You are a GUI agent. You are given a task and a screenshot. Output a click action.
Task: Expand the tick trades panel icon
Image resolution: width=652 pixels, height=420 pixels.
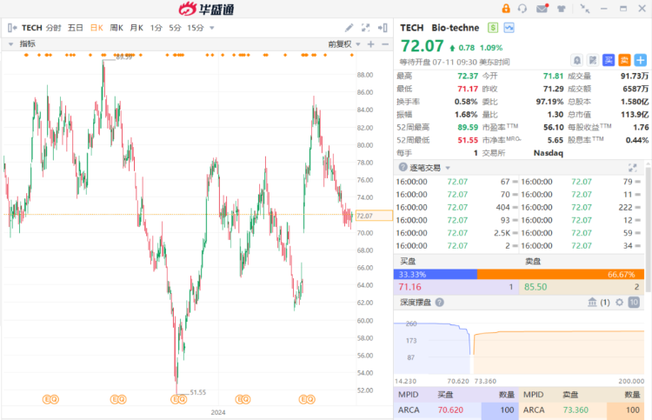coord(633,168)
